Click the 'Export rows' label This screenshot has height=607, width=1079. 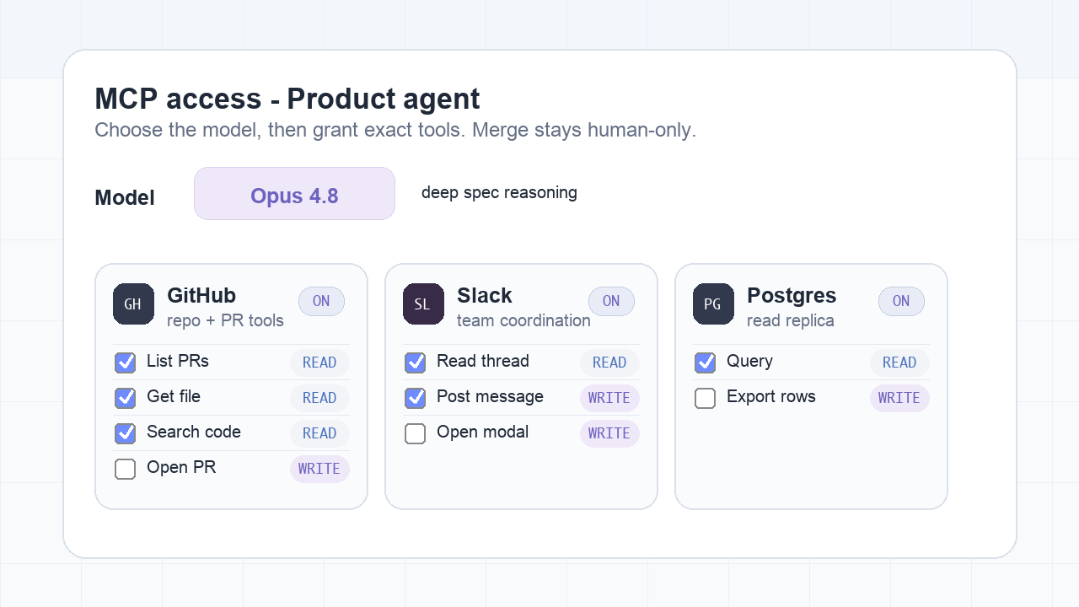pyautogui.click(x=771, y=396)
